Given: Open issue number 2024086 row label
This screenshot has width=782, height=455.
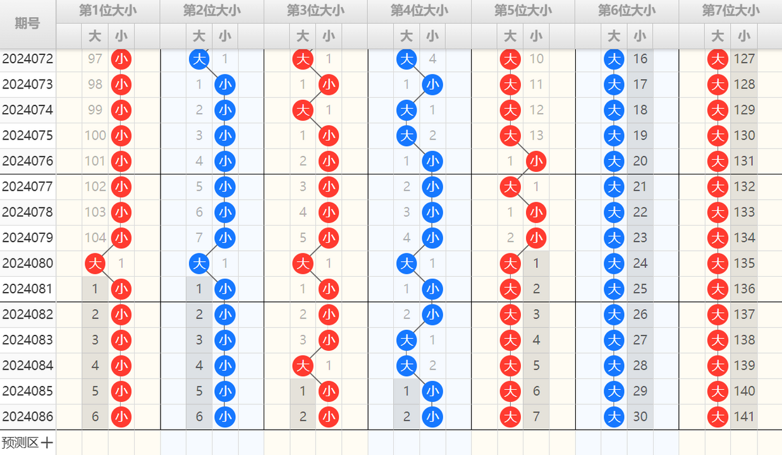Looking at the screenshot, I should coord(28,416).
